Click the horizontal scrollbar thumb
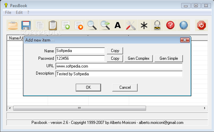The width and height of the screenshot is (214, 132). tap(79, 108)
